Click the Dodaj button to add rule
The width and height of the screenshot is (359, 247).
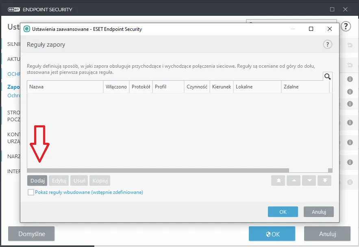point(37,181)
